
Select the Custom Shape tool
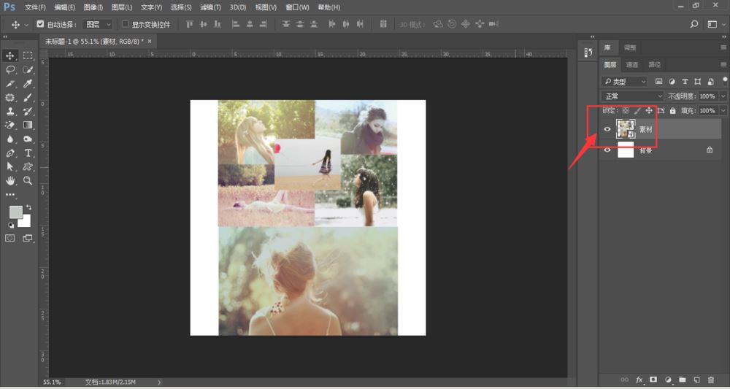click(x=28, y=166)
